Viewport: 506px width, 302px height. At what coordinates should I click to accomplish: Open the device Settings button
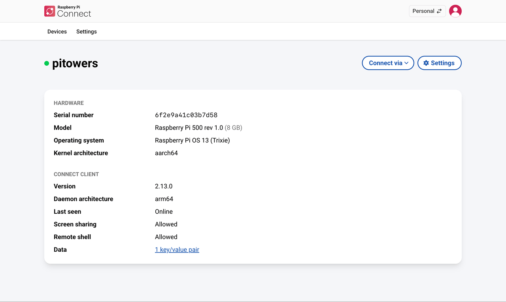[x=440, y=63]
